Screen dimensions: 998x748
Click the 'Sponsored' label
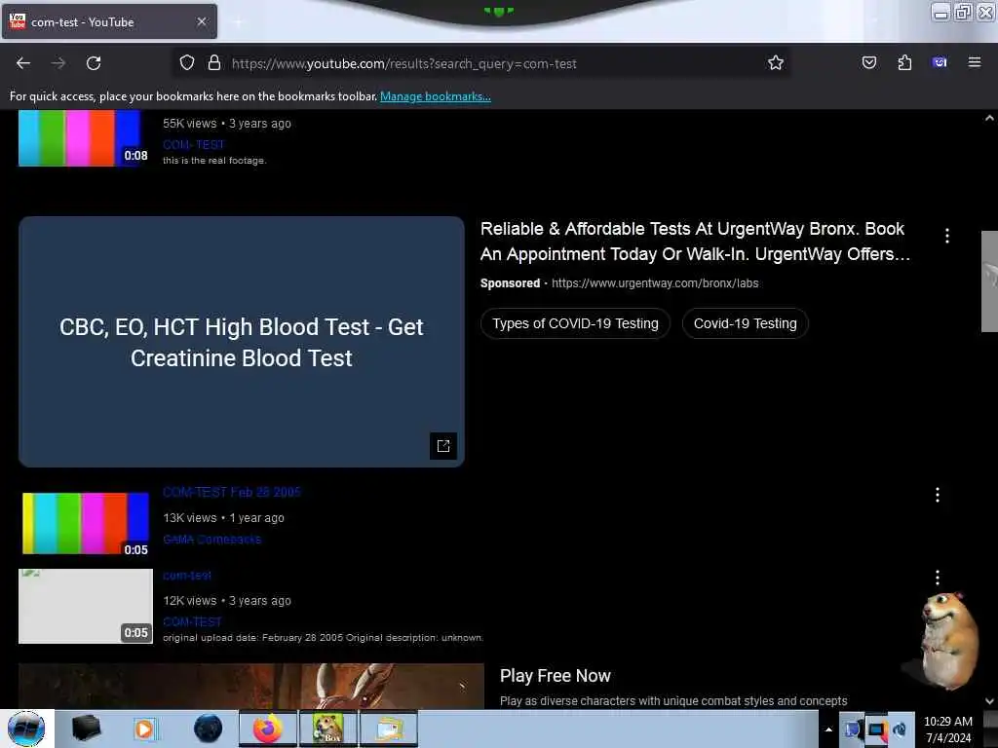pos(510,283)
